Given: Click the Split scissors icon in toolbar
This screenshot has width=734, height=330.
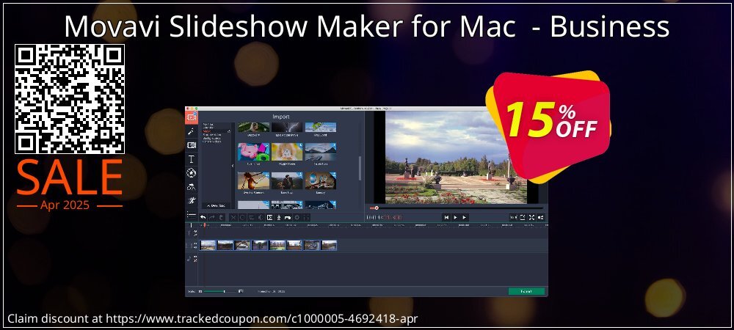Looking at the screenshot, I should coord(233,217).
